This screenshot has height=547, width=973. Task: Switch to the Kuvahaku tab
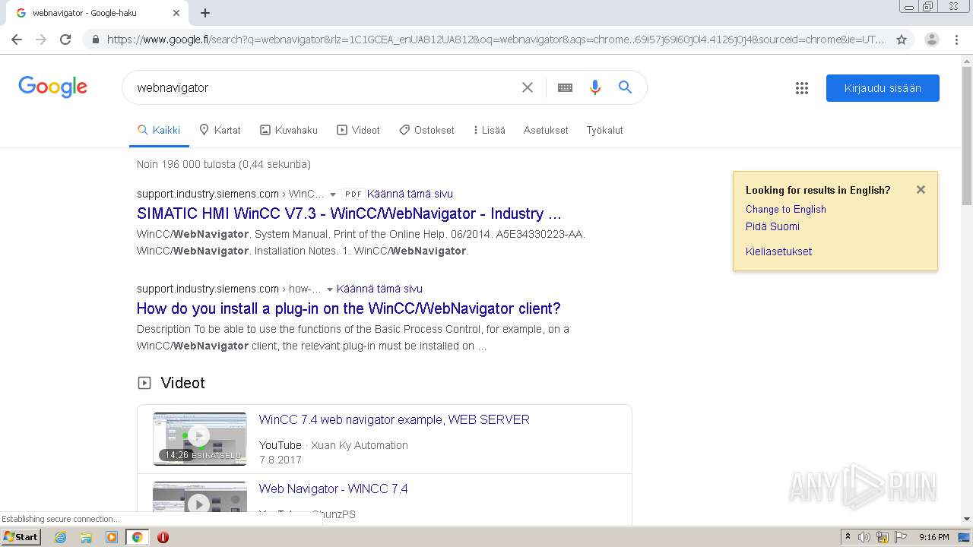(289, 130)
